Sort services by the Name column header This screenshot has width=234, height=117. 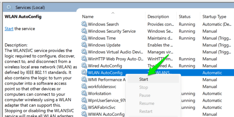click(88, 17)
